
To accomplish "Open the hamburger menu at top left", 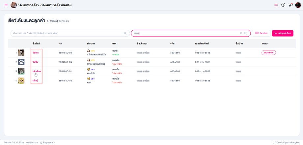I will (6, 5).
